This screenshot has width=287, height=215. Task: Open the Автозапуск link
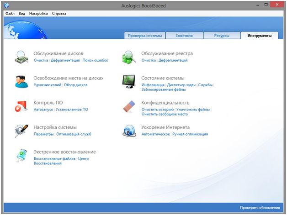43,110
